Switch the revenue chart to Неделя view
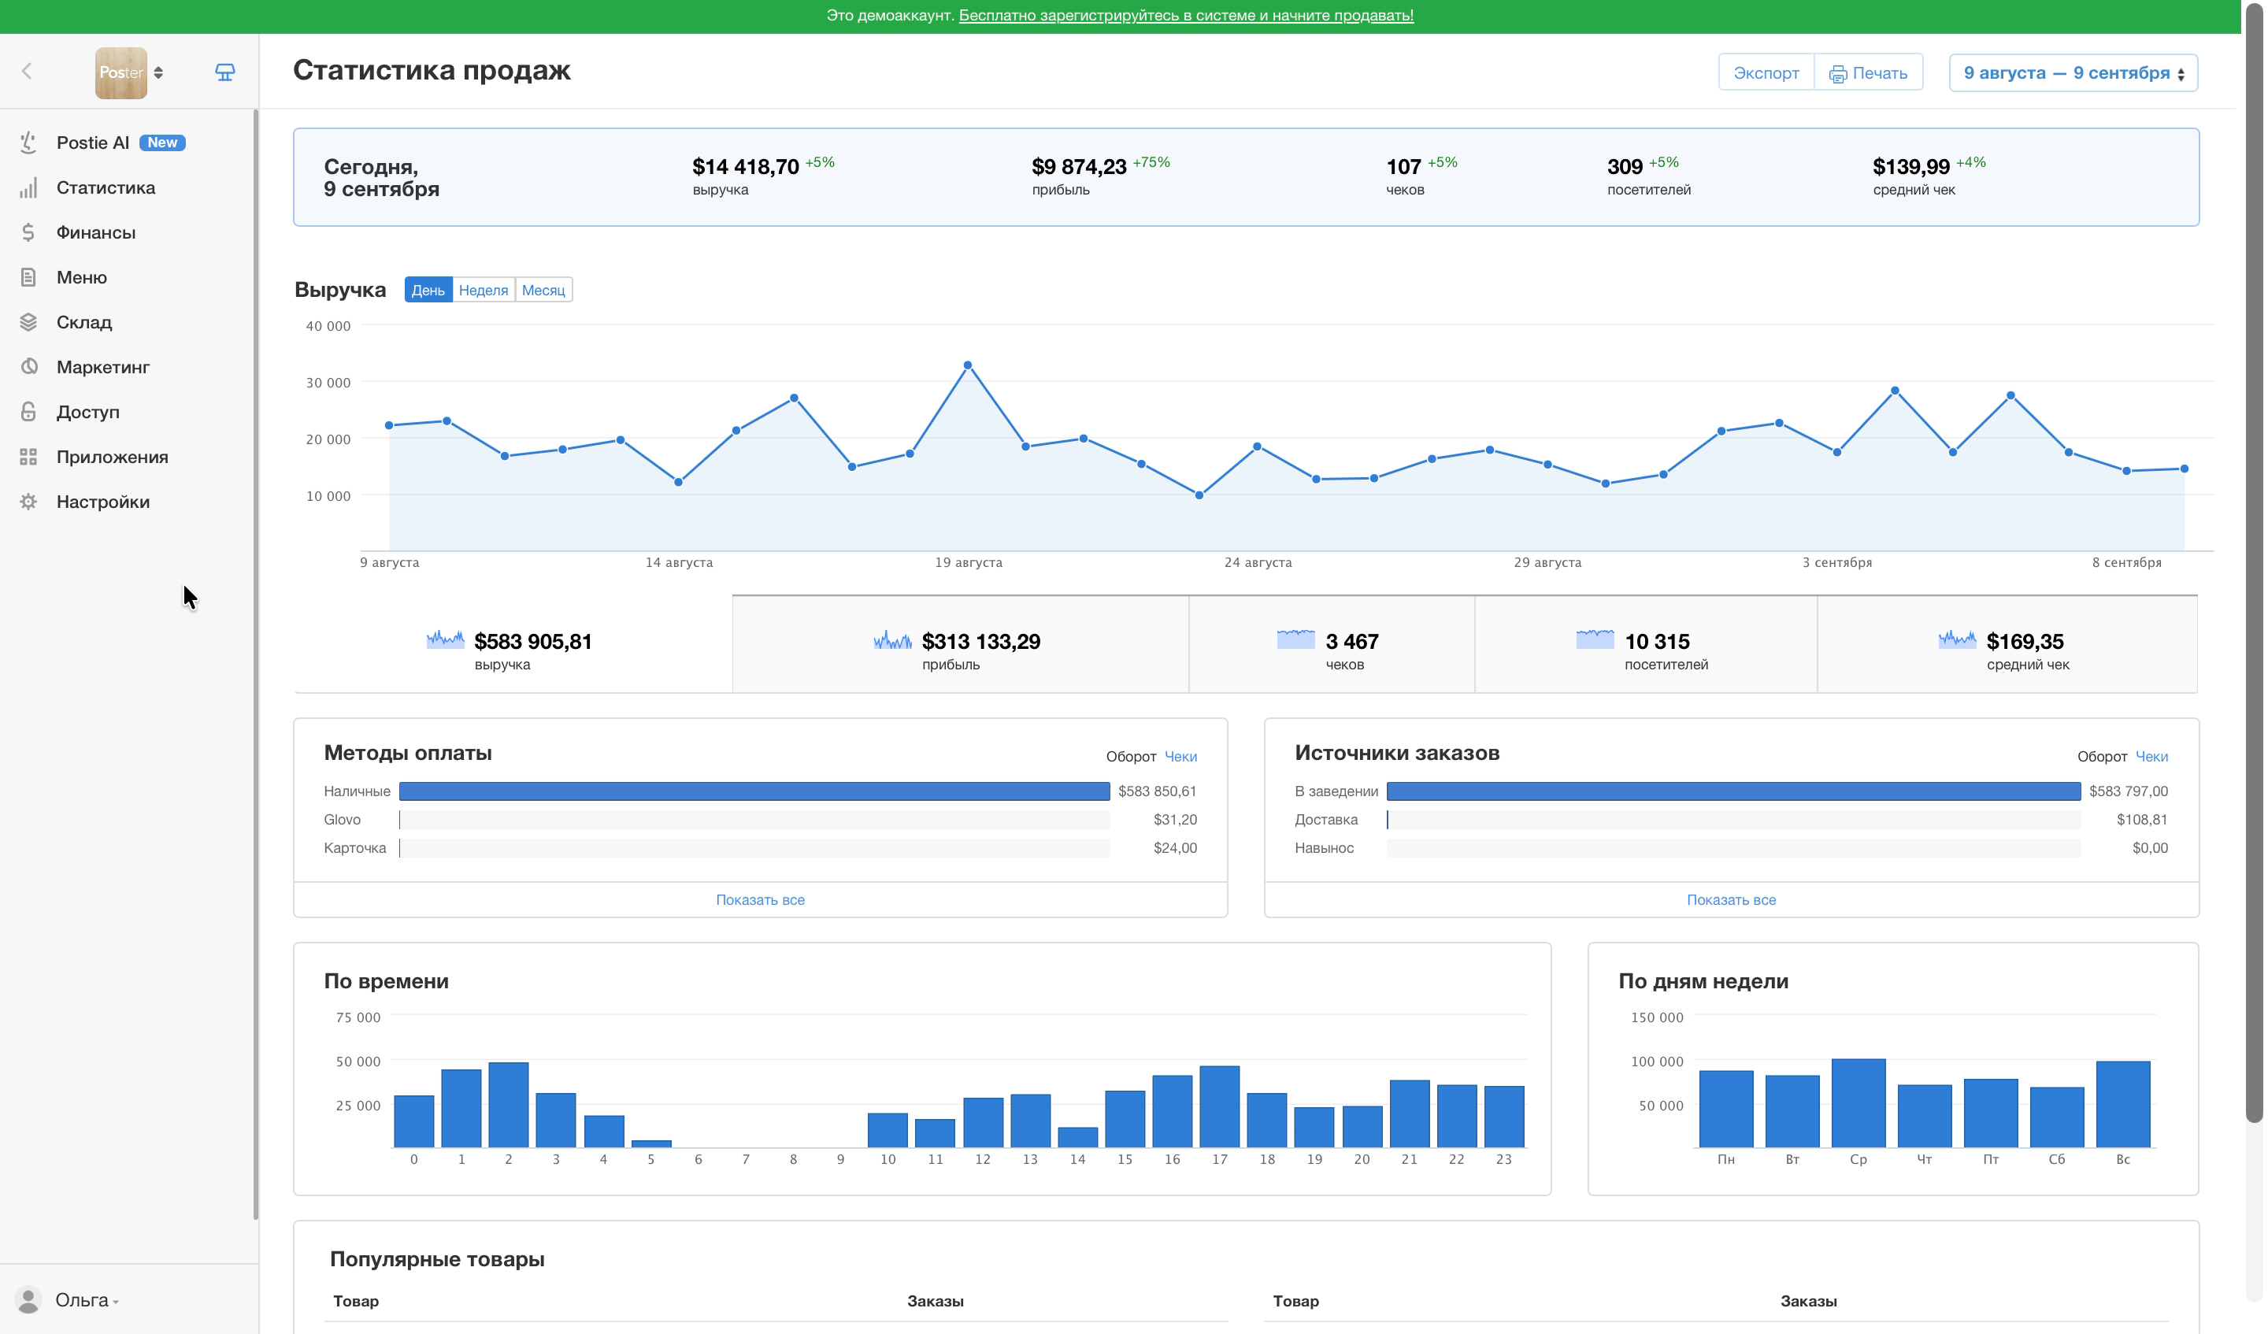The image size is (2268, 1334). 484,290
